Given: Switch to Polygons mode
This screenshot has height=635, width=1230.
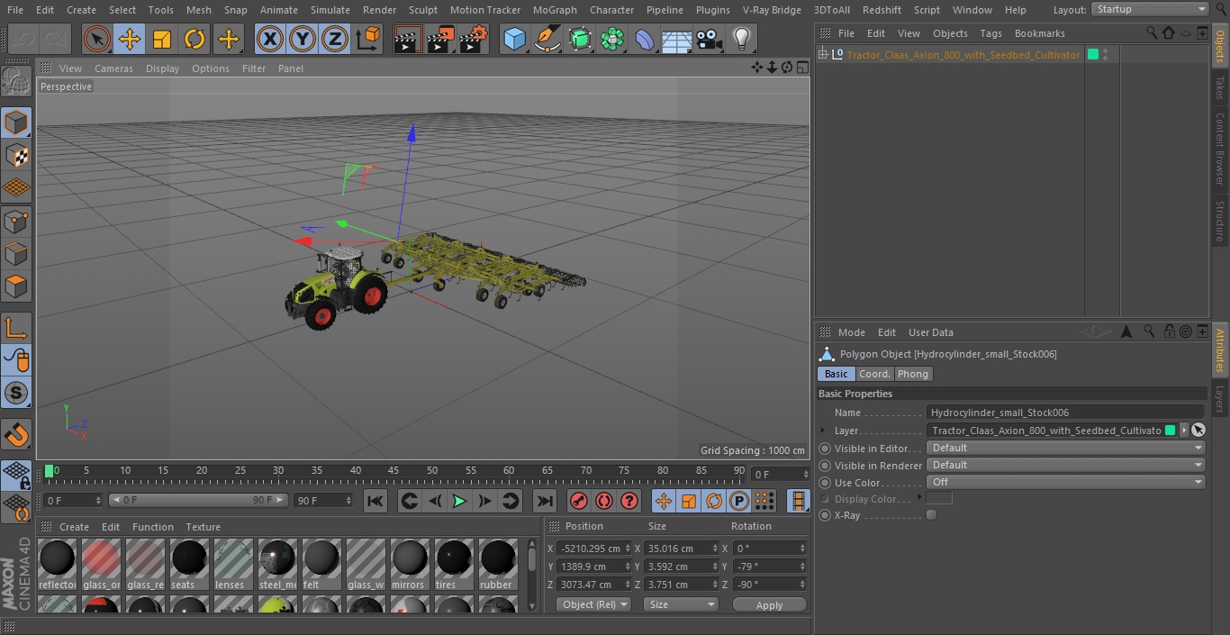Looking at the screenshot, I should [16, 286].
